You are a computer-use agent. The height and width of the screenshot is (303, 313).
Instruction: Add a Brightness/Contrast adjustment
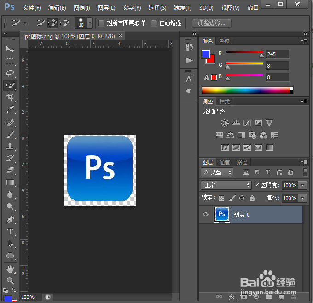tap(225, 123)
